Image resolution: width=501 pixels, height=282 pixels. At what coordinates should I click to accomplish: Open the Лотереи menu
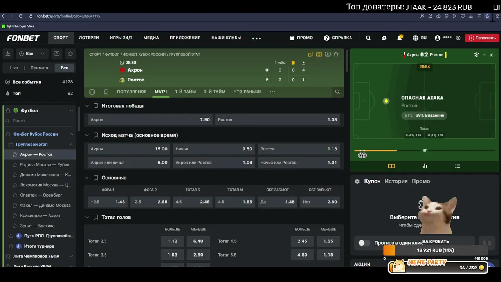tap(89, 38)
